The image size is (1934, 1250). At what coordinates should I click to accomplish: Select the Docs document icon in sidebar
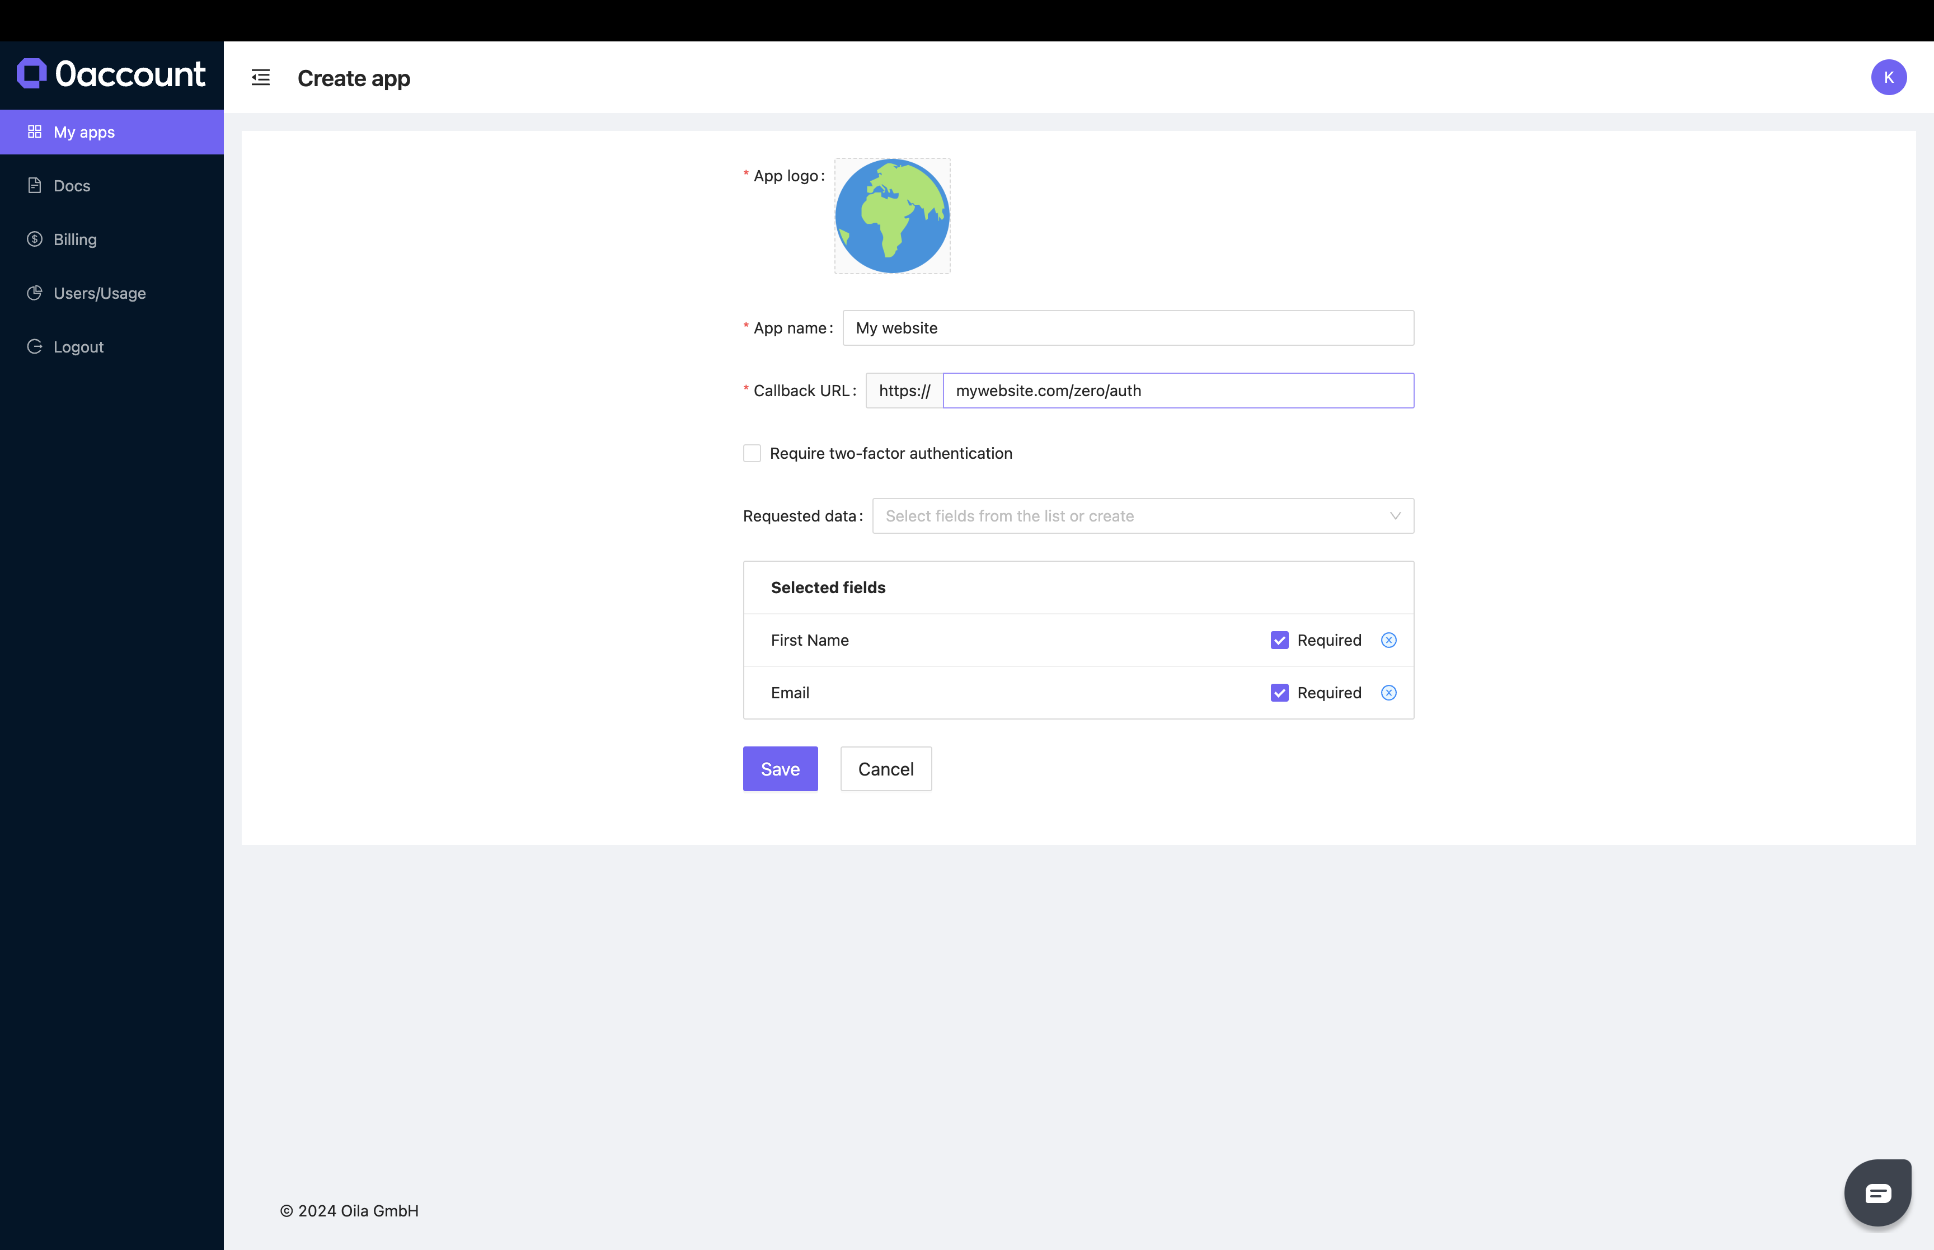35,185
